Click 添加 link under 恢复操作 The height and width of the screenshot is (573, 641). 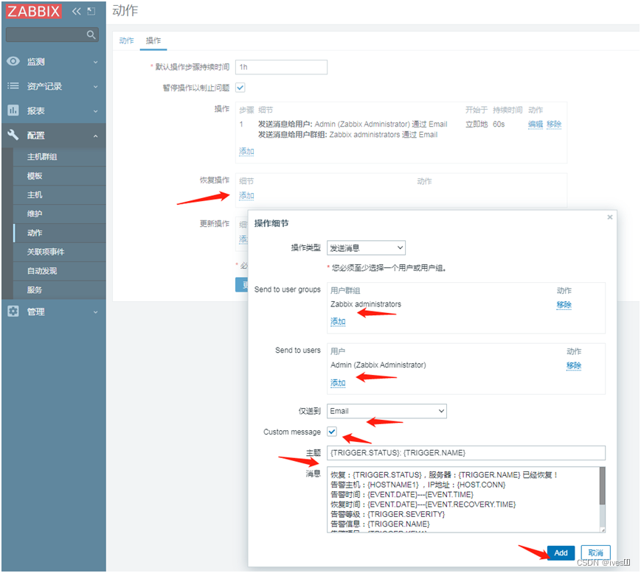[x=246, y=195]
